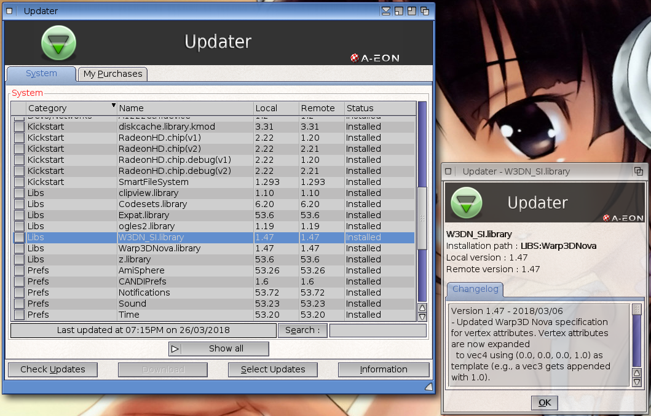Select the z.library row
Image resolution: width=651 pixels, height=416 pixels.
tap(213, 259)
